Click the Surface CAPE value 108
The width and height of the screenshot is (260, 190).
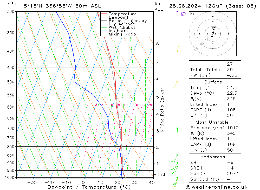(x=231, y=110)
